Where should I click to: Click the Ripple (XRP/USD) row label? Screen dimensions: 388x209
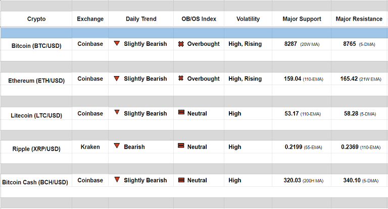[36, 149]
